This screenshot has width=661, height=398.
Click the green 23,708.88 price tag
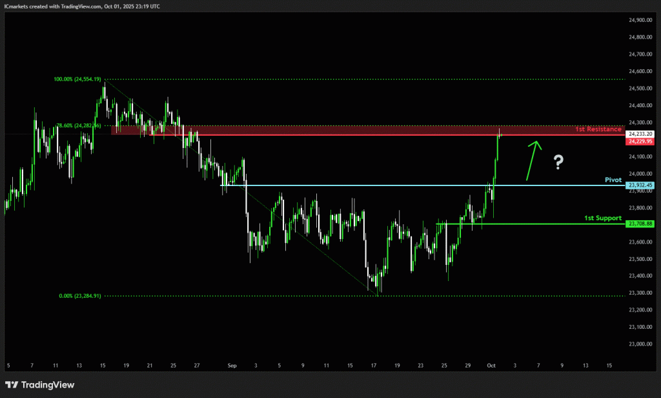tap(640, 224)
